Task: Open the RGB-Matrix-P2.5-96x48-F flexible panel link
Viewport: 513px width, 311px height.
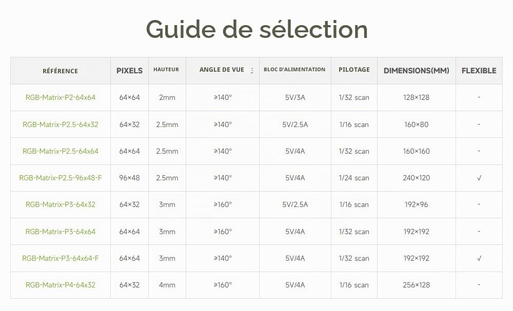Action: (x=61, y=178)
